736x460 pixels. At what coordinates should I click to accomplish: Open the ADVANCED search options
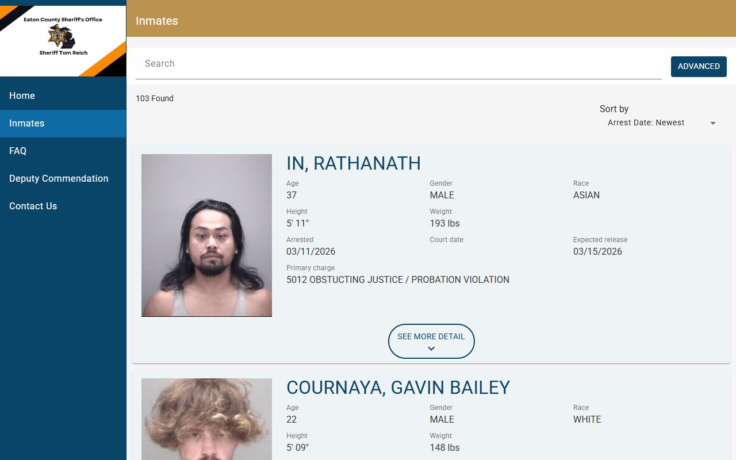(699, 67)
